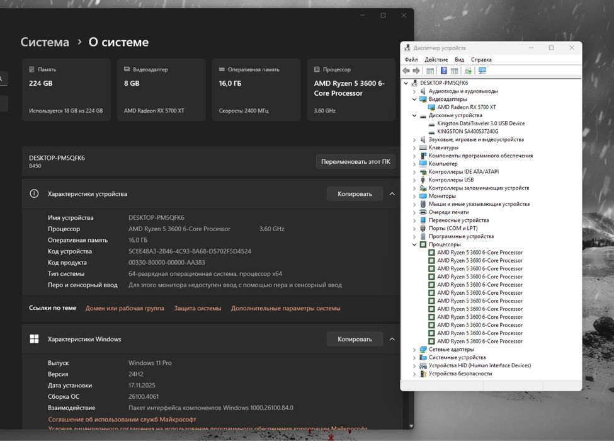This screenshot has width=614, height=441.
Task: Click the down arrow of the Settings scrollbar
Action: point(411,426)
